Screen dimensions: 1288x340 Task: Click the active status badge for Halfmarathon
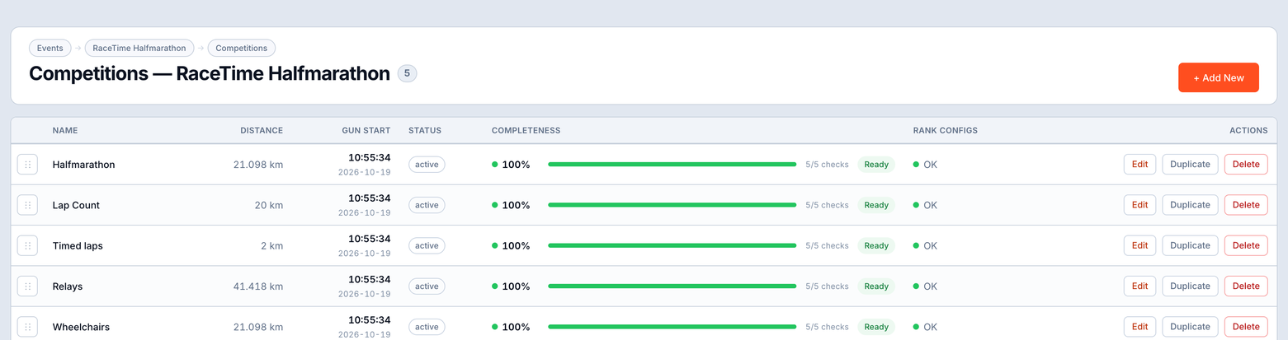point(427,165)
